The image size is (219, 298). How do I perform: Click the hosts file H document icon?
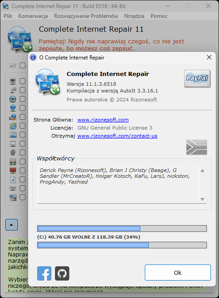(x=13, y=180)
